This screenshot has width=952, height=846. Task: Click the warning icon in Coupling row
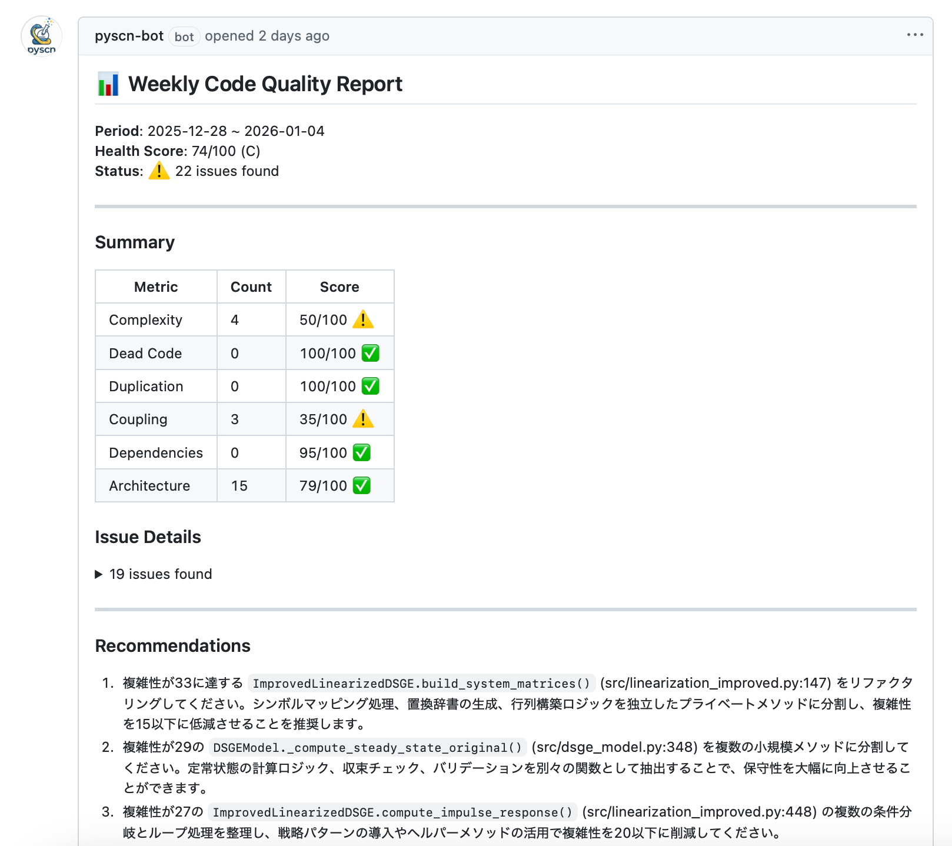coord(363,419)
